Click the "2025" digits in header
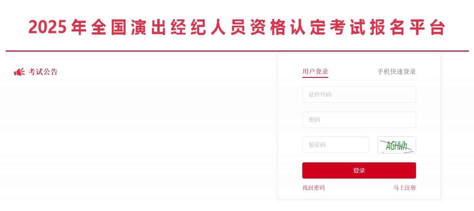 (47, 27)
